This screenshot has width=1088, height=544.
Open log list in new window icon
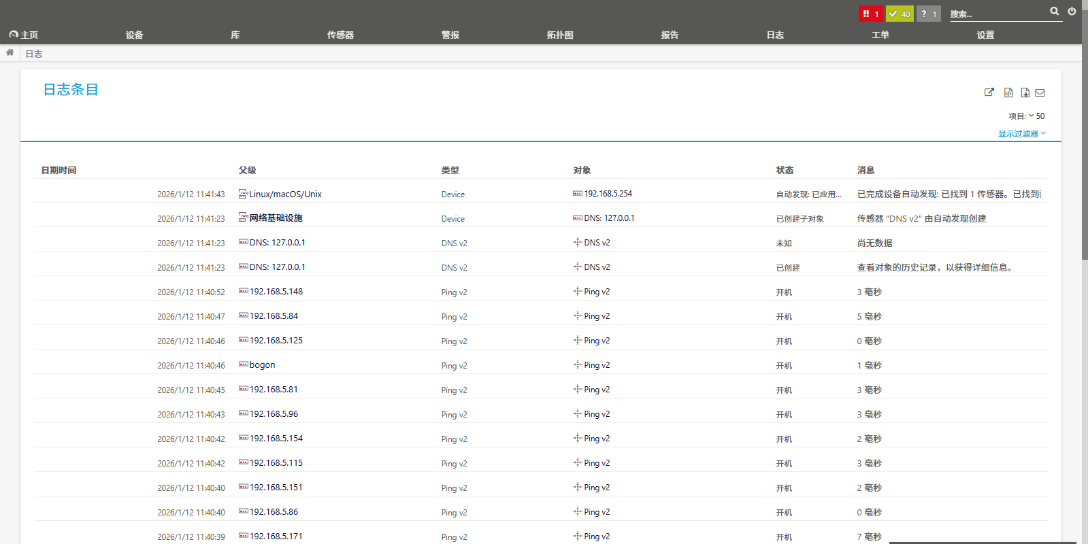[x=989, y=92]
